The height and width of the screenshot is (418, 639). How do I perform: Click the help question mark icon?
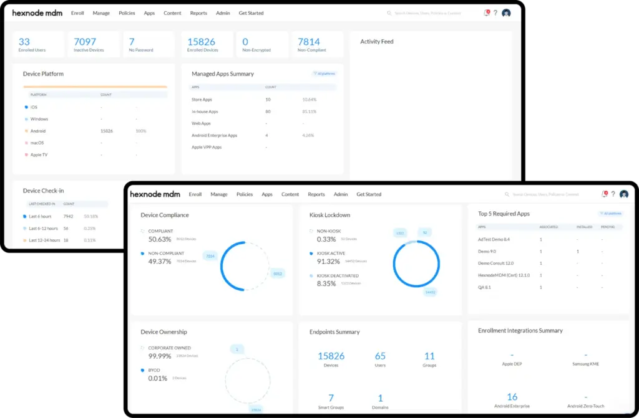click(612, 194)
